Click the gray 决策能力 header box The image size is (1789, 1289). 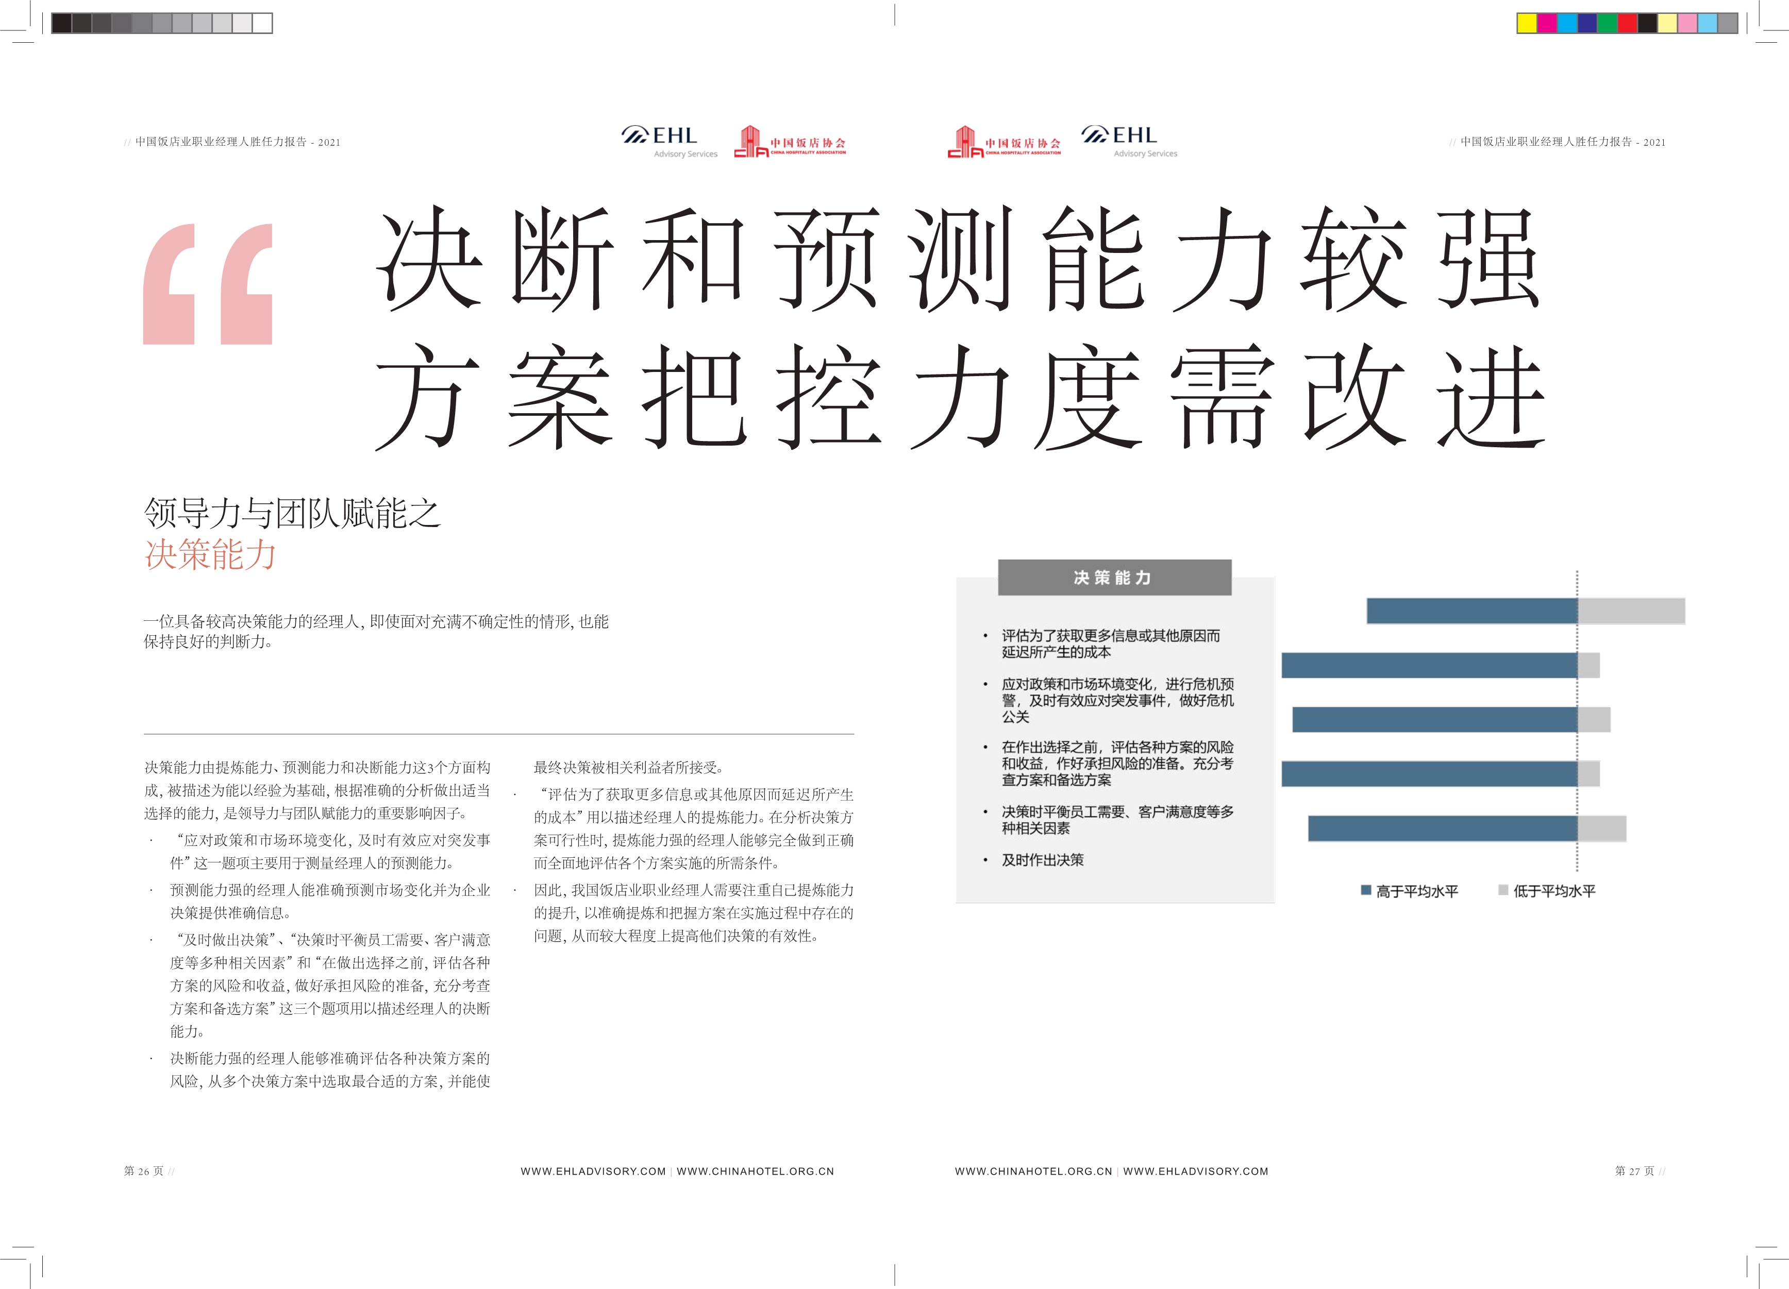click(1114, 578)
